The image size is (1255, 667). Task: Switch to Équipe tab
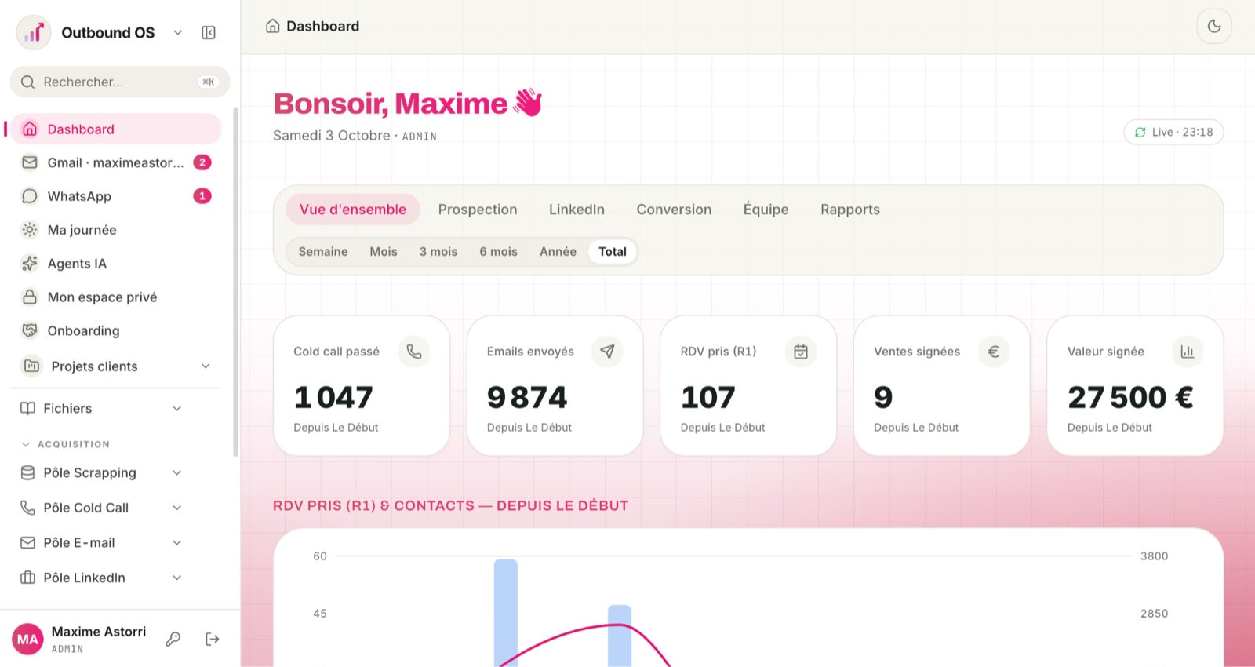[x=766, y=210]
